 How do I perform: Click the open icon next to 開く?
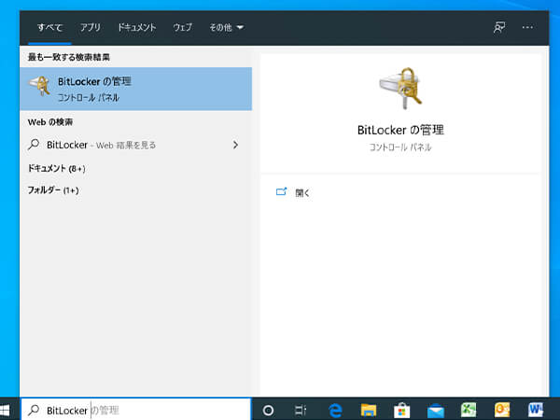click(x=282, y=191)
